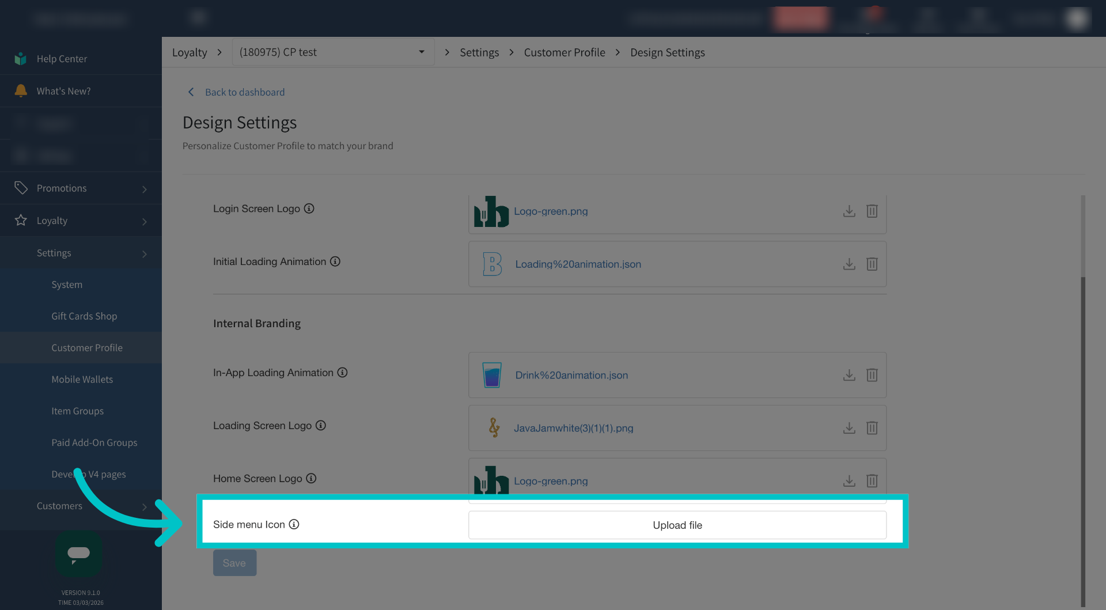Click info icon beside In-App Loading Animation
Image resolution: width=1106 pixels, height=610 pixels.
[342, 373]
